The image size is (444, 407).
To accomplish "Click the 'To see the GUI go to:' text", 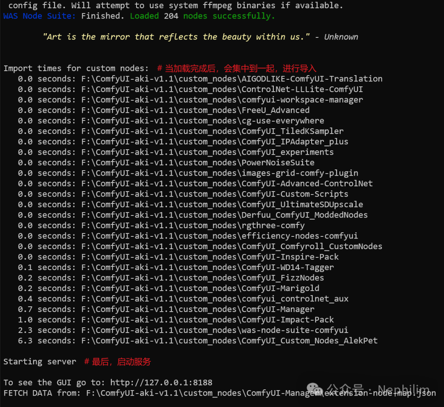I will pos(54,382).
